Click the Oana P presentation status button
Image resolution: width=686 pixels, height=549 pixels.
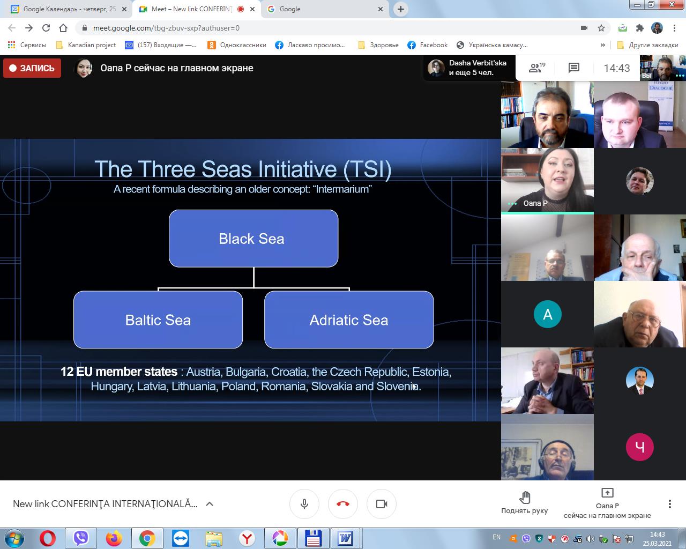coord(607,504)
